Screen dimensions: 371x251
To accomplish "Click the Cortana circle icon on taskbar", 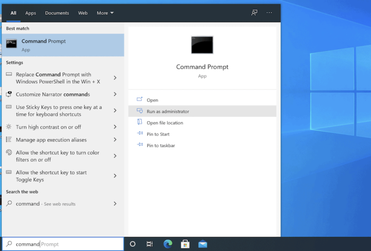I will tap(133, 244).
